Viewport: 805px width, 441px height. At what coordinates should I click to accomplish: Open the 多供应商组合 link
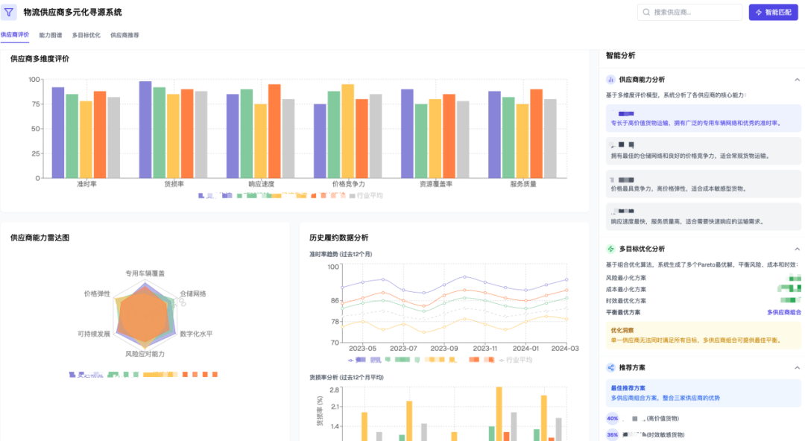point(784,312)
